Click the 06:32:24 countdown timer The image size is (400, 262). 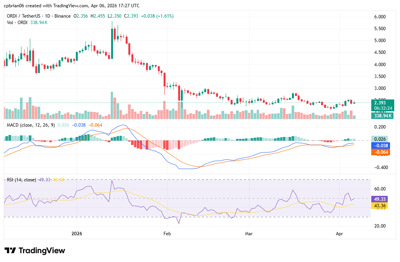[x=384, y=108]
